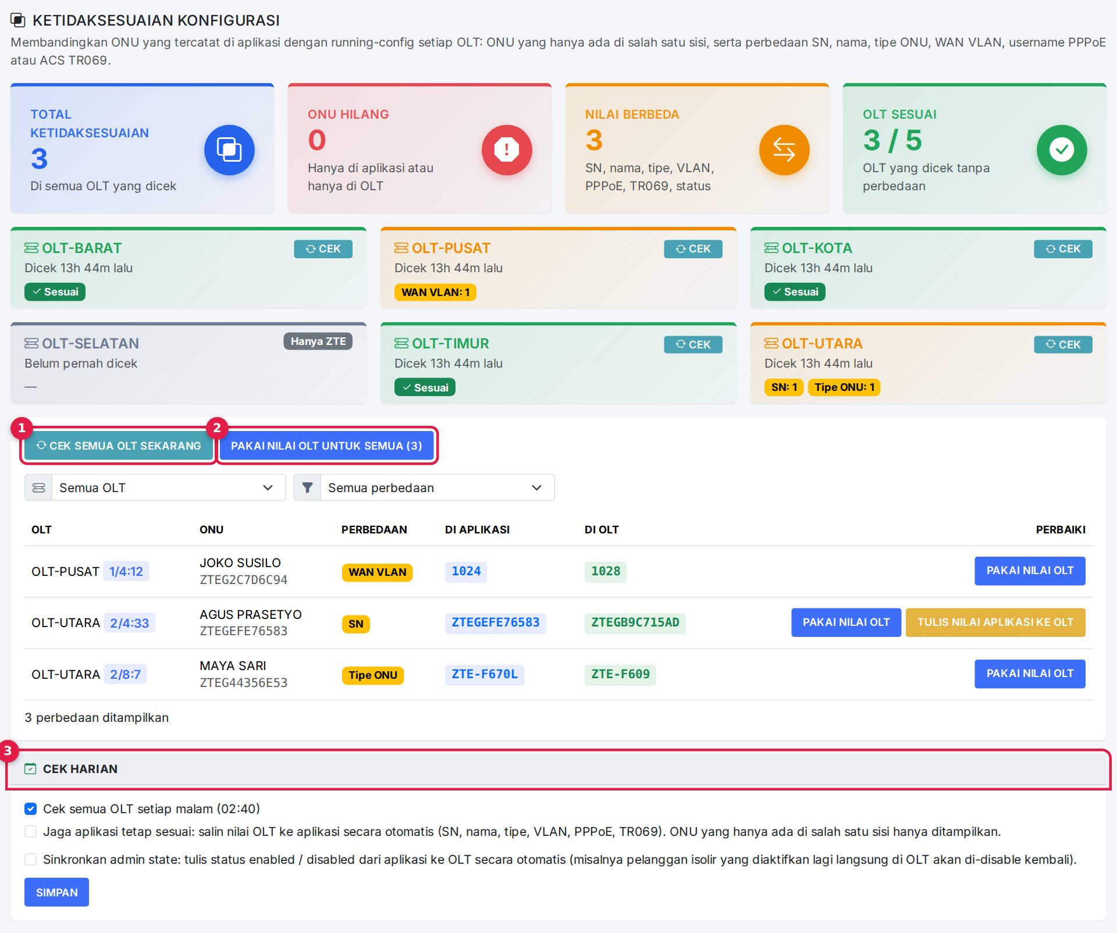Click the 1/4:12 port tag for OLT-PUSAT

click(x=126, y=572)
